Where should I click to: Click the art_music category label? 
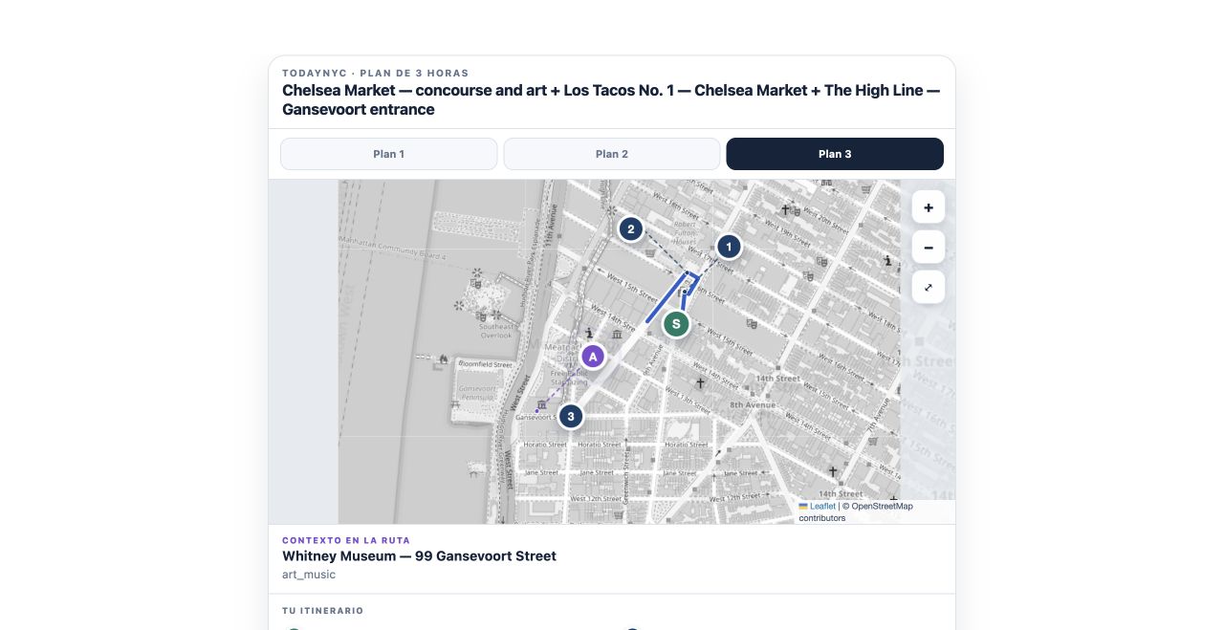309,575
